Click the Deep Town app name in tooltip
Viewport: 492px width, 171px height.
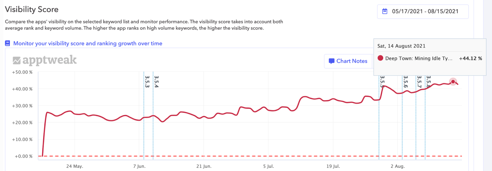(418, 59)
